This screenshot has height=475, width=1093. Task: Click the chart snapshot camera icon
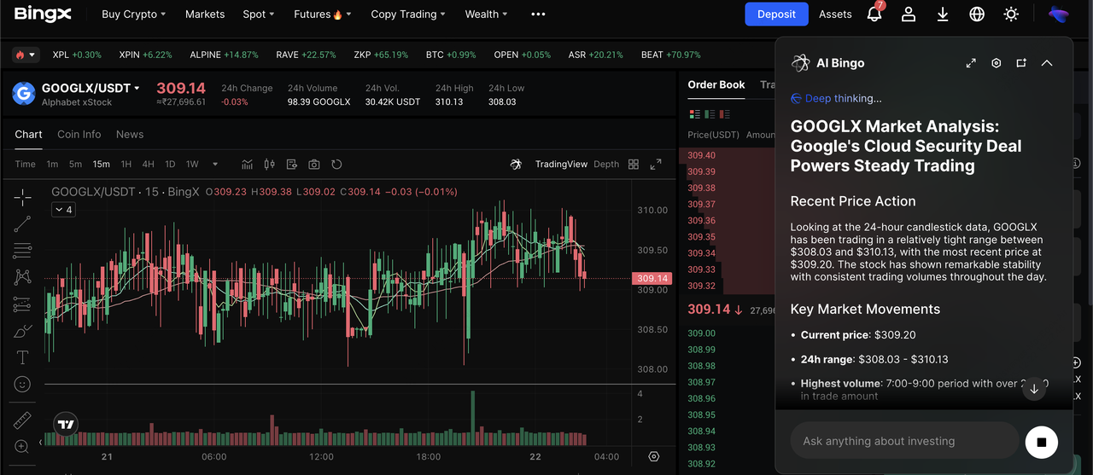click(x=314, y=165)
